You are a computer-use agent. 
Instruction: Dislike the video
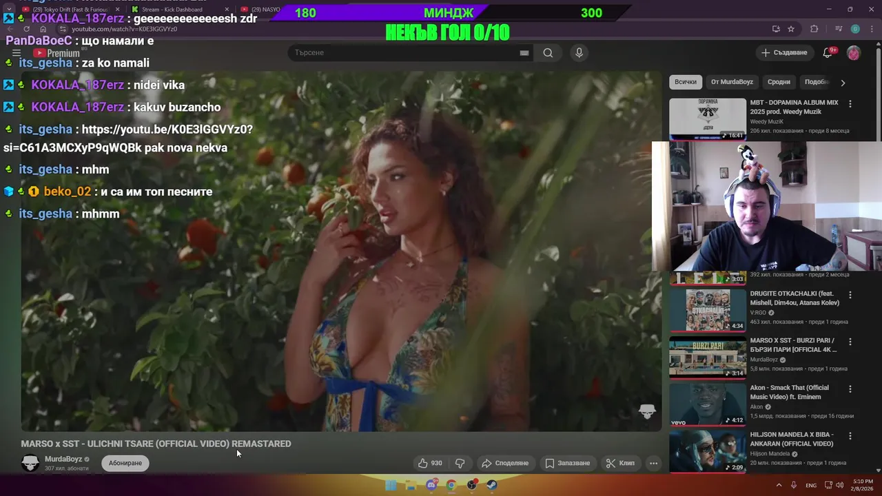click(x=460, y=463)
